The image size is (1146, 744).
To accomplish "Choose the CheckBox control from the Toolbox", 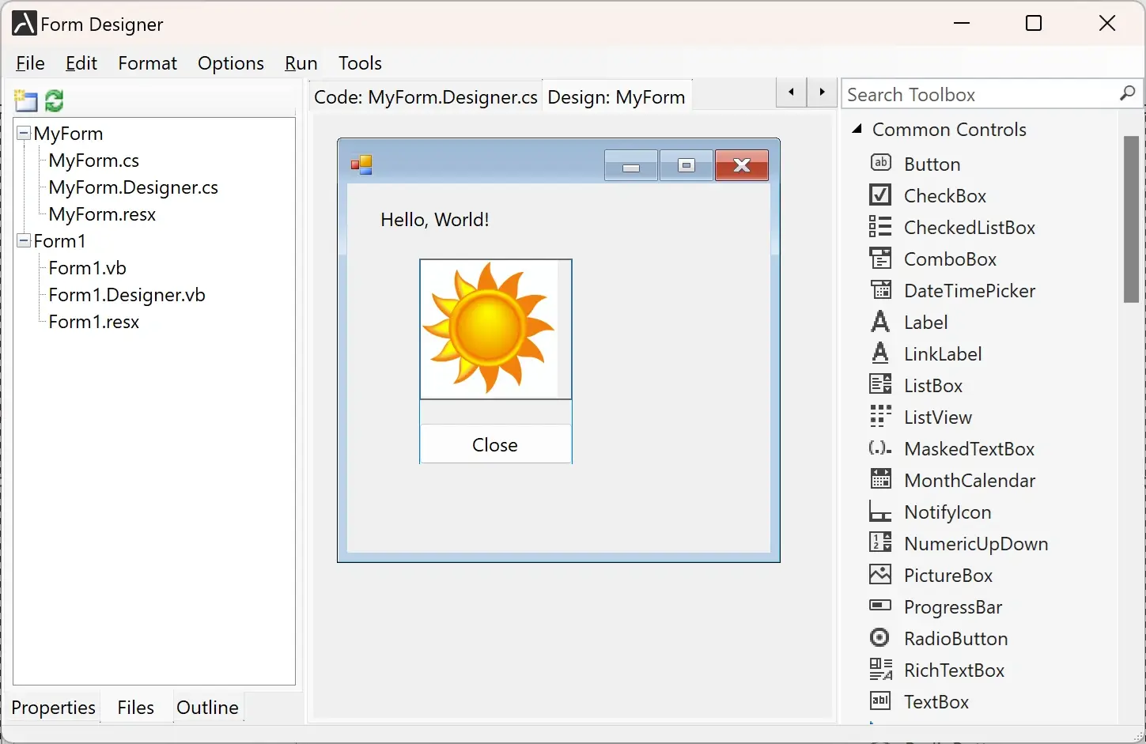I will [945, 195].
